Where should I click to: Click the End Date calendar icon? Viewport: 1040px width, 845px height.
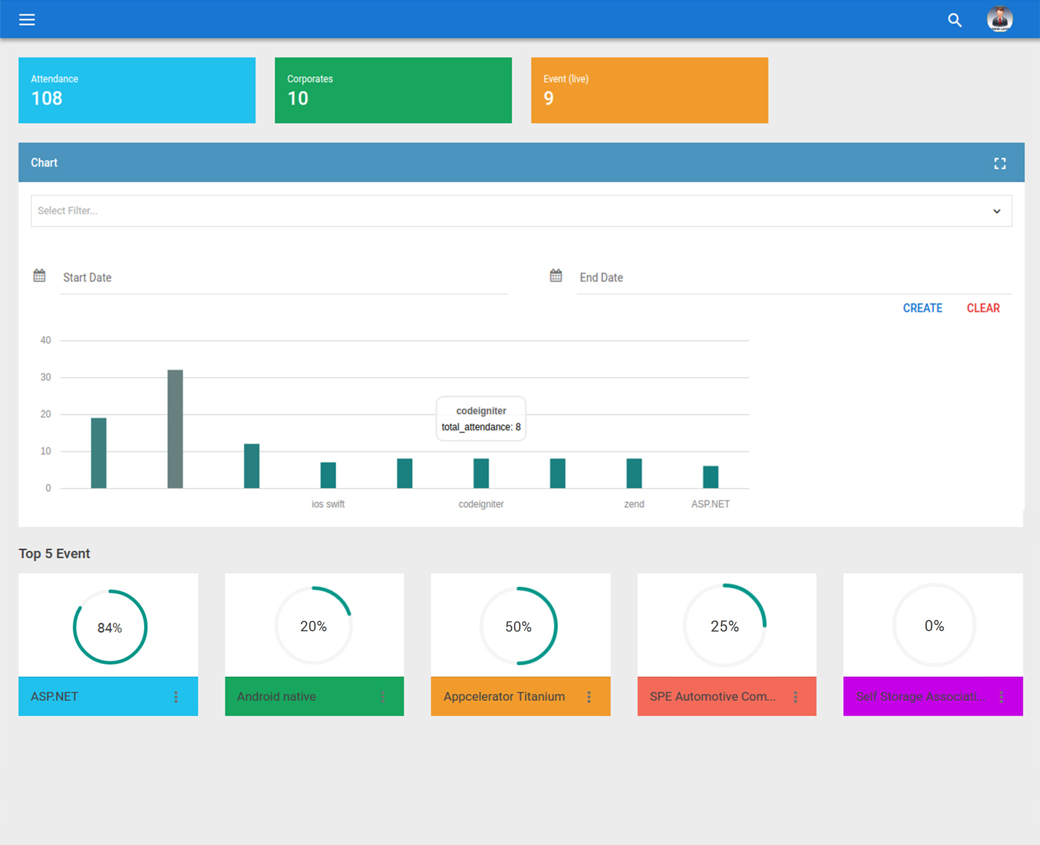556,276
